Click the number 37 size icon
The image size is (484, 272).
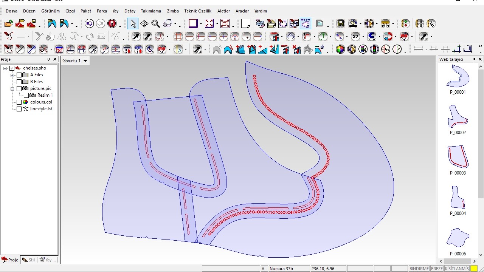click(x=355, y=36)
